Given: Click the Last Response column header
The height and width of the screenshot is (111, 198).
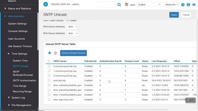Looking at the screenshot, I should pyautogui.click(x=159, y=61).
